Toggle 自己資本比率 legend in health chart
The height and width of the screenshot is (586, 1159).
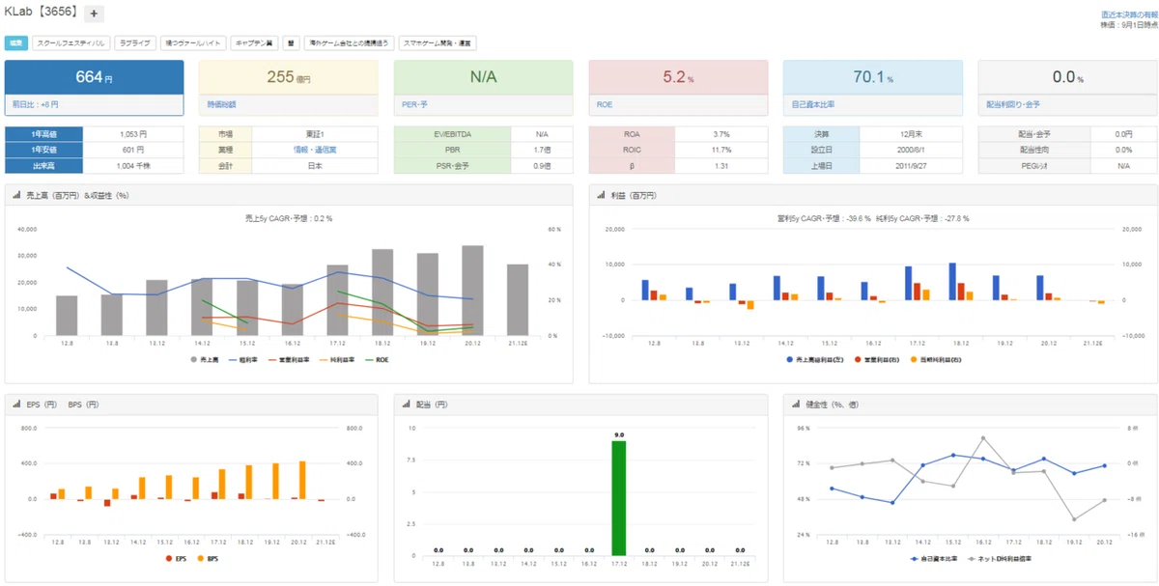[935, 559]
